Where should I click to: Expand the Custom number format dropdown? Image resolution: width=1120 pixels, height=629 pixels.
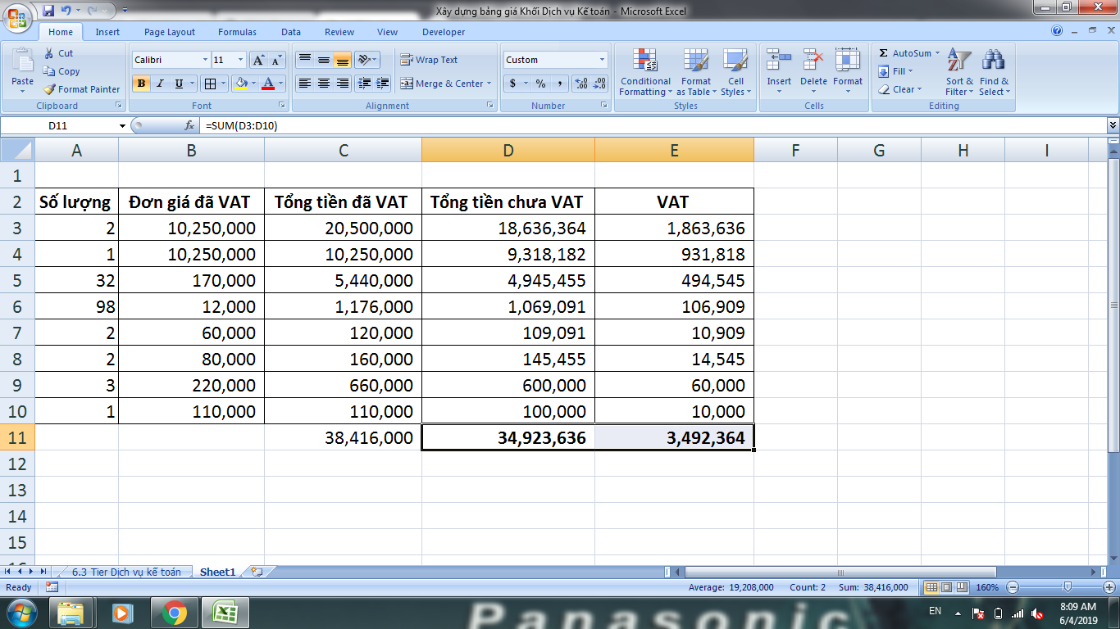click(602, 60)
